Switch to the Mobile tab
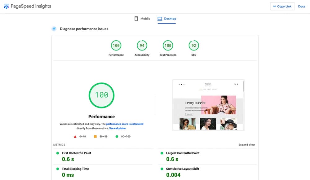The width and height of the screenshot is (310, 180). pyautogui.click(x=142, y=19)
